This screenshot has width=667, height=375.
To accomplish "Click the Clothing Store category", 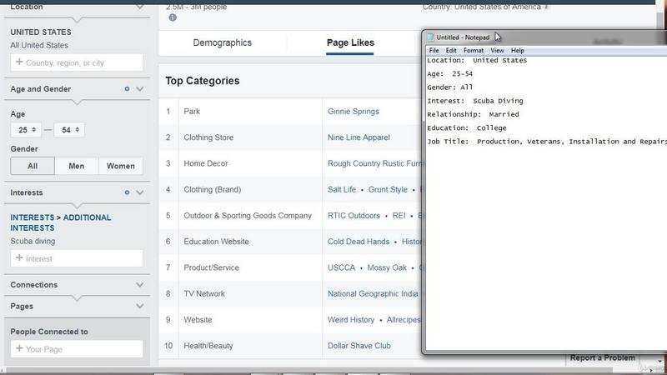I will pyautogui.click(x=208, y=137).
